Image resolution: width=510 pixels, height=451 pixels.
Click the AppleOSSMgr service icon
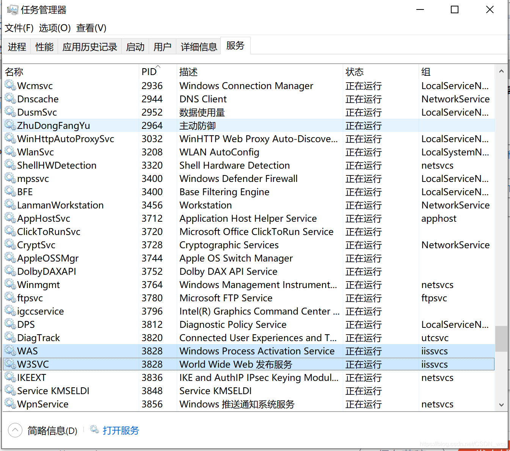[x=10, y=257]
